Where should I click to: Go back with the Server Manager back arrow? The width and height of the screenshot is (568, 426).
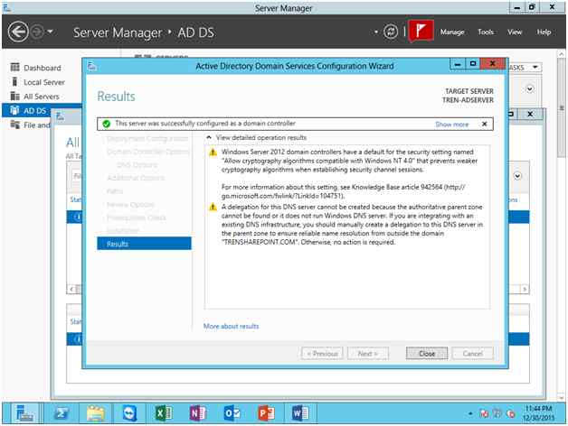pyautogui.click(x=18, y=32)
